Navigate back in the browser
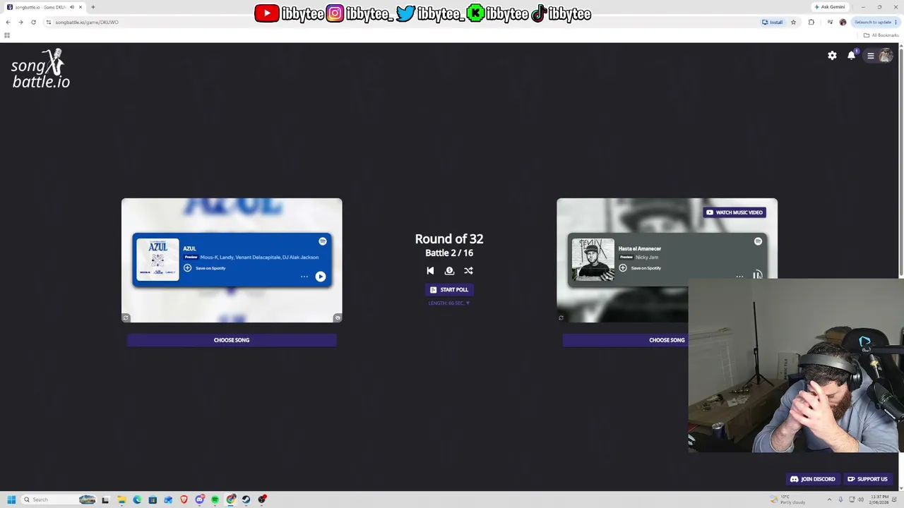 tap(8, 22)
